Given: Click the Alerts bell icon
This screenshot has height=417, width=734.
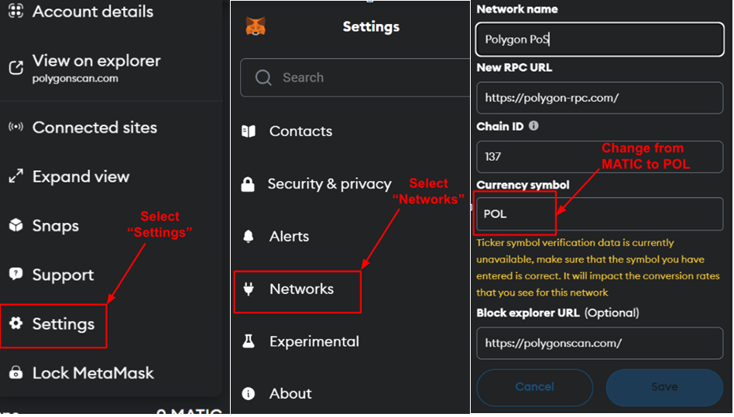Looking at the screenshot, I should point(248,236).
